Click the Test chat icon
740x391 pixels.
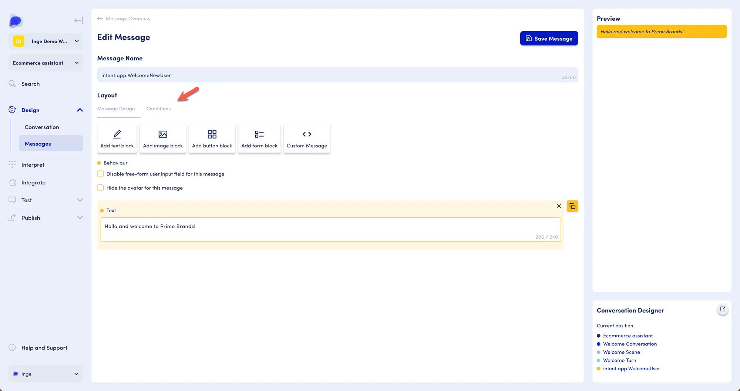(12, 200)
